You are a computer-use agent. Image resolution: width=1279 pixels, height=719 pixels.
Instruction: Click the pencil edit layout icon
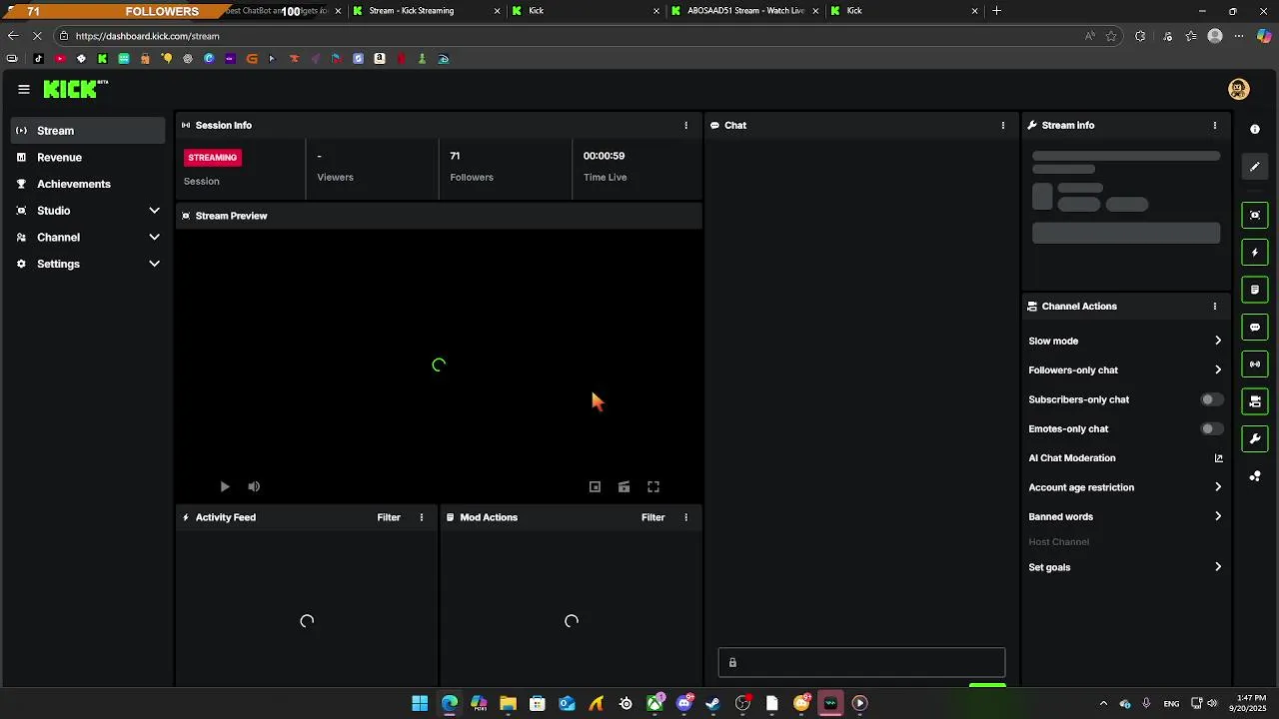1255,167
